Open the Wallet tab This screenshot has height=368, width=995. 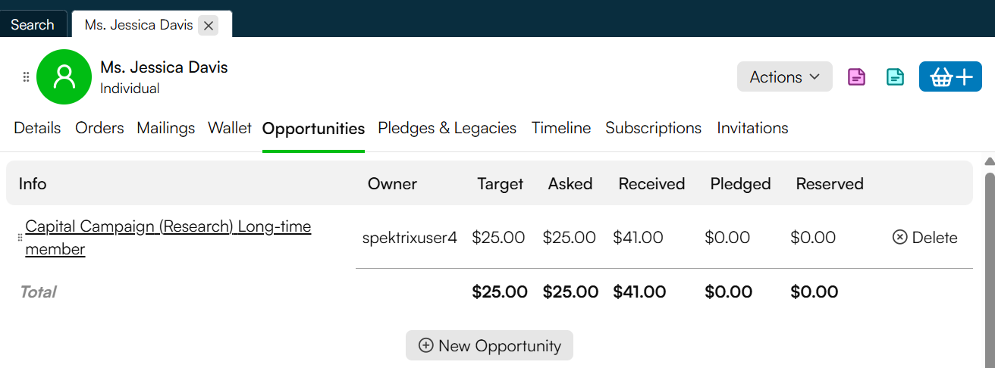(230, 128)
